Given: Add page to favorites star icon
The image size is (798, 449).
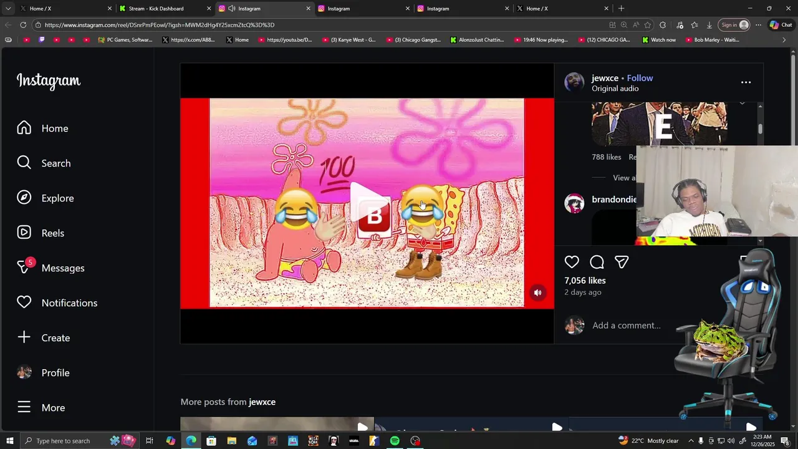Looking at the screenshot, I should (648, 25).
